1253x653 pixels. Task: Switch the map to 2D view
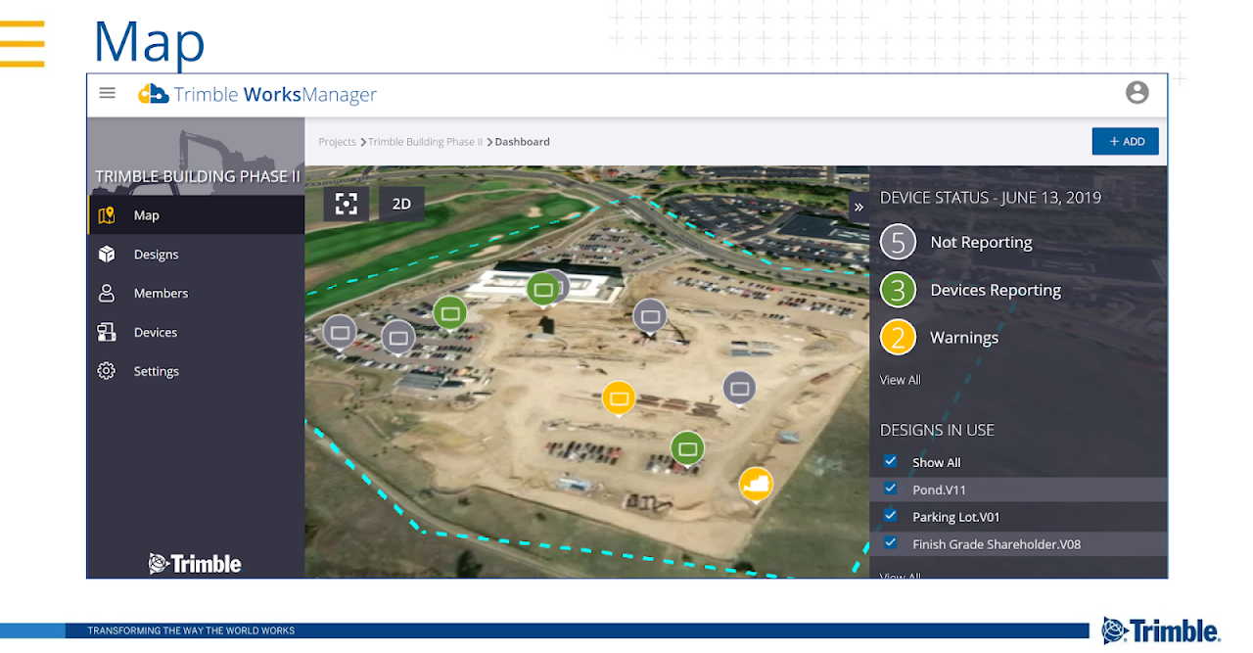click(x=401, y=204)
